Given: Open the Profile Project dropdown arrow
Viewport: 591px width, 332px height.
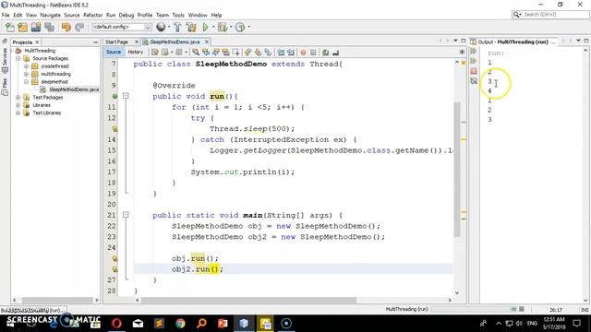Looking at the screenshot, I should 248,27.
